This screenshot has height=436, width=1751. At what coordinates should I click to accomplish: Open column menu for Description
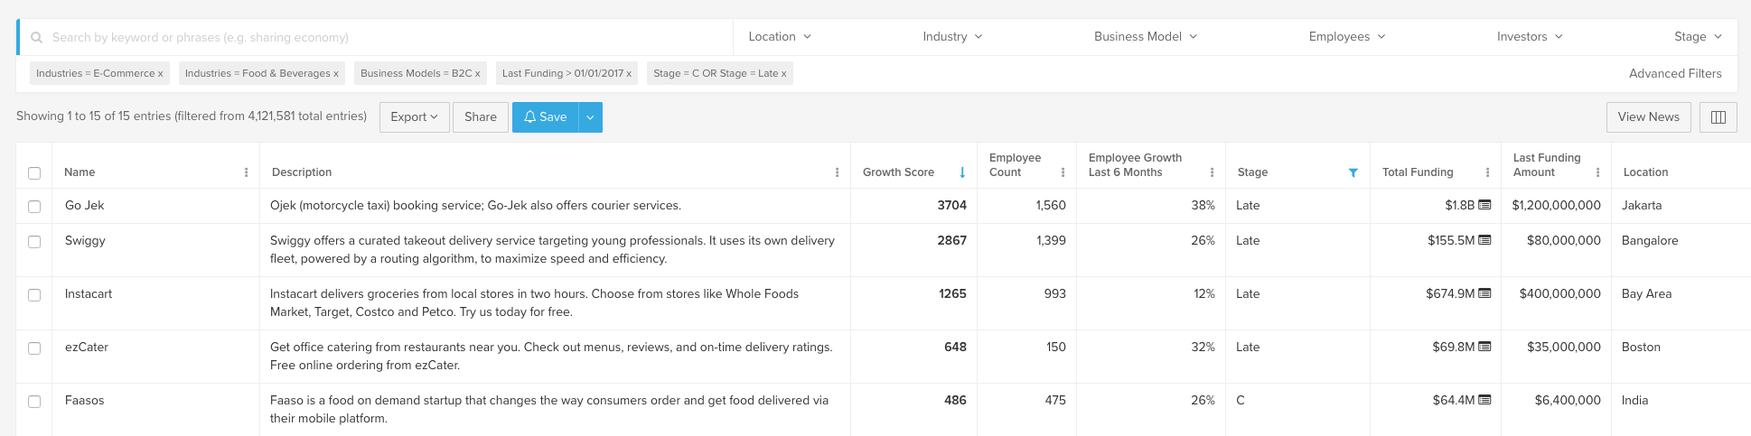coord(837,172)
